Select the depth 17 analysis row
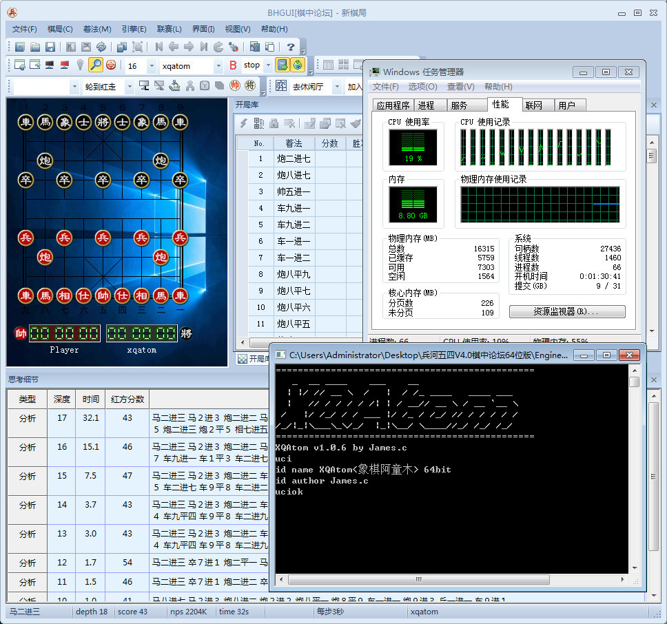 coord(138,424)
